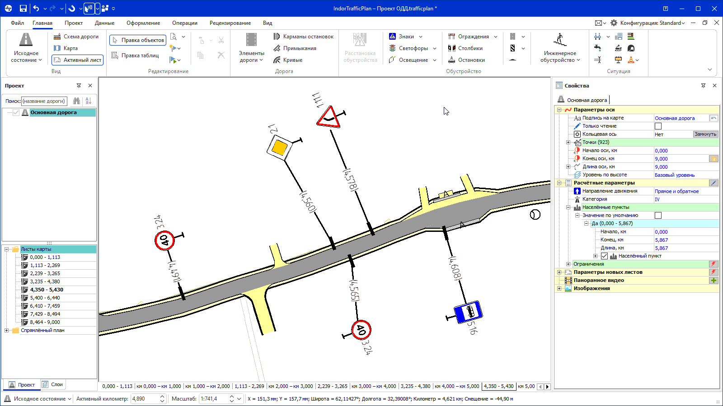
Task: Click the find binoculars icon in Project panel
Action: pyautogui.click(x=76, y=101)
